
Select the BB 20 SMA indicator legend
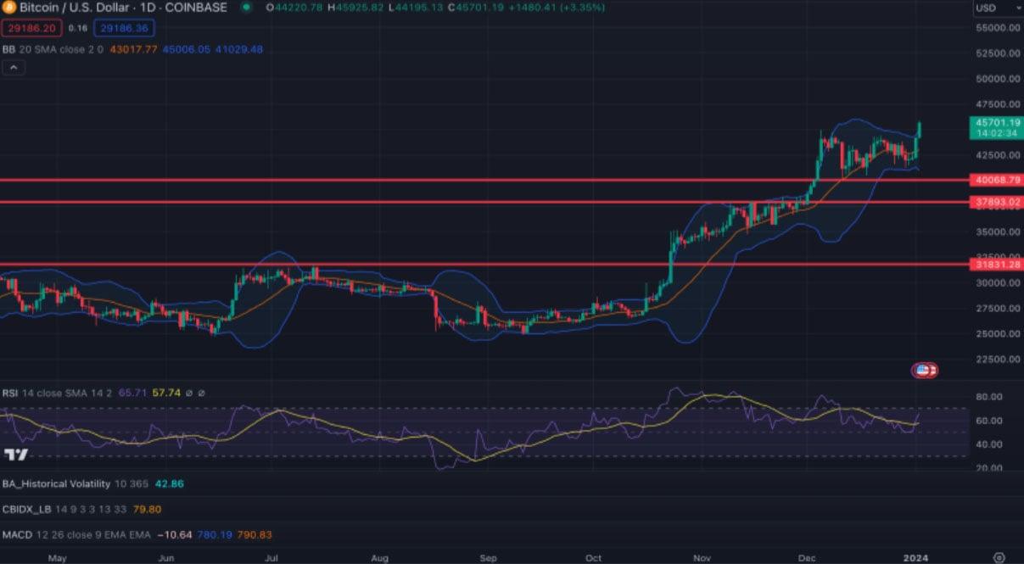[53, 49]
